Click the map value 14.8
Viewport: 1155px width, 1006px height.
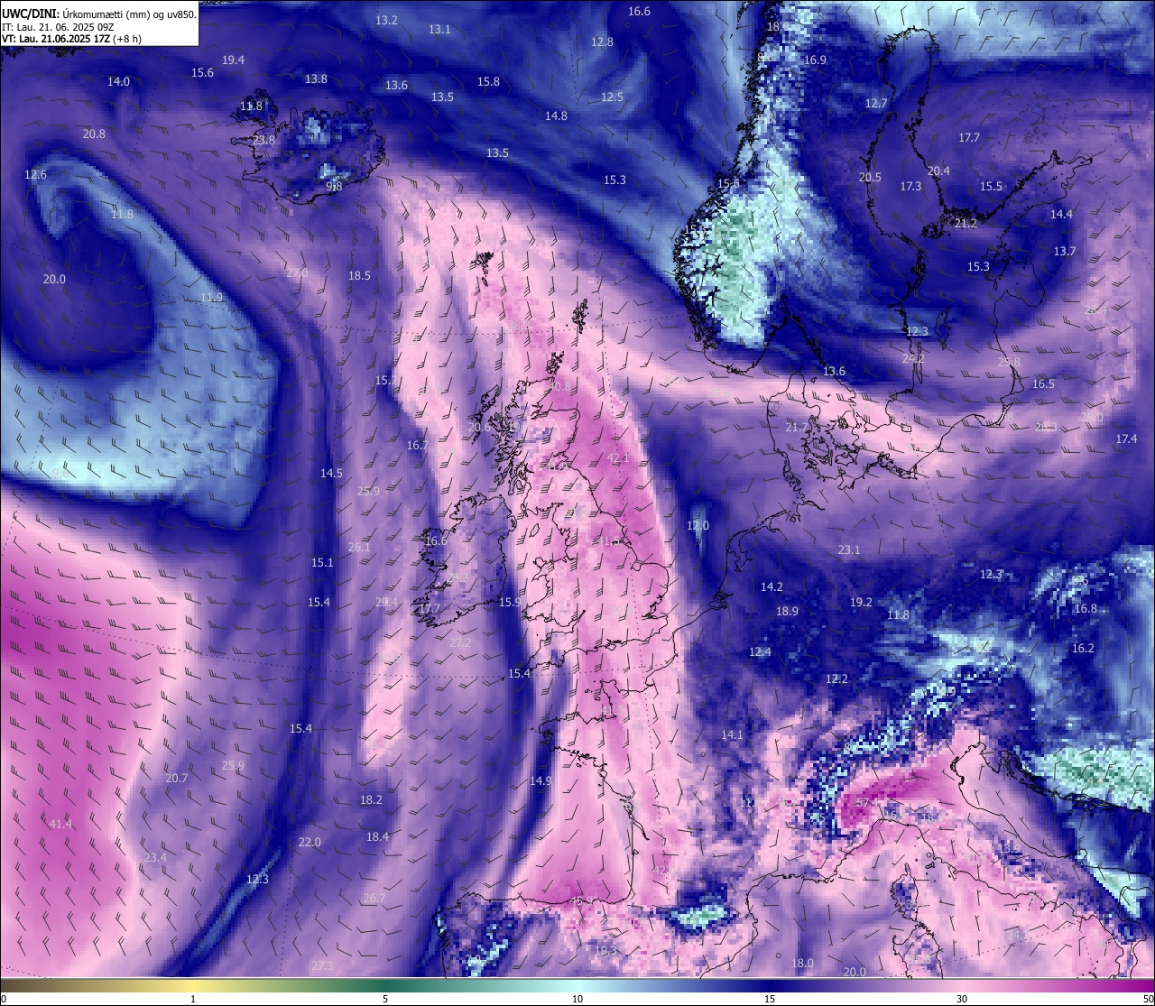coord(556,115)
